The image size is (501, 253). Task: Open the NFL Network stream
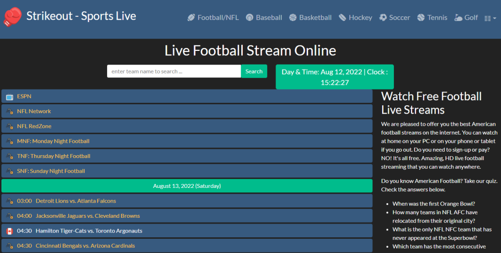34,111
